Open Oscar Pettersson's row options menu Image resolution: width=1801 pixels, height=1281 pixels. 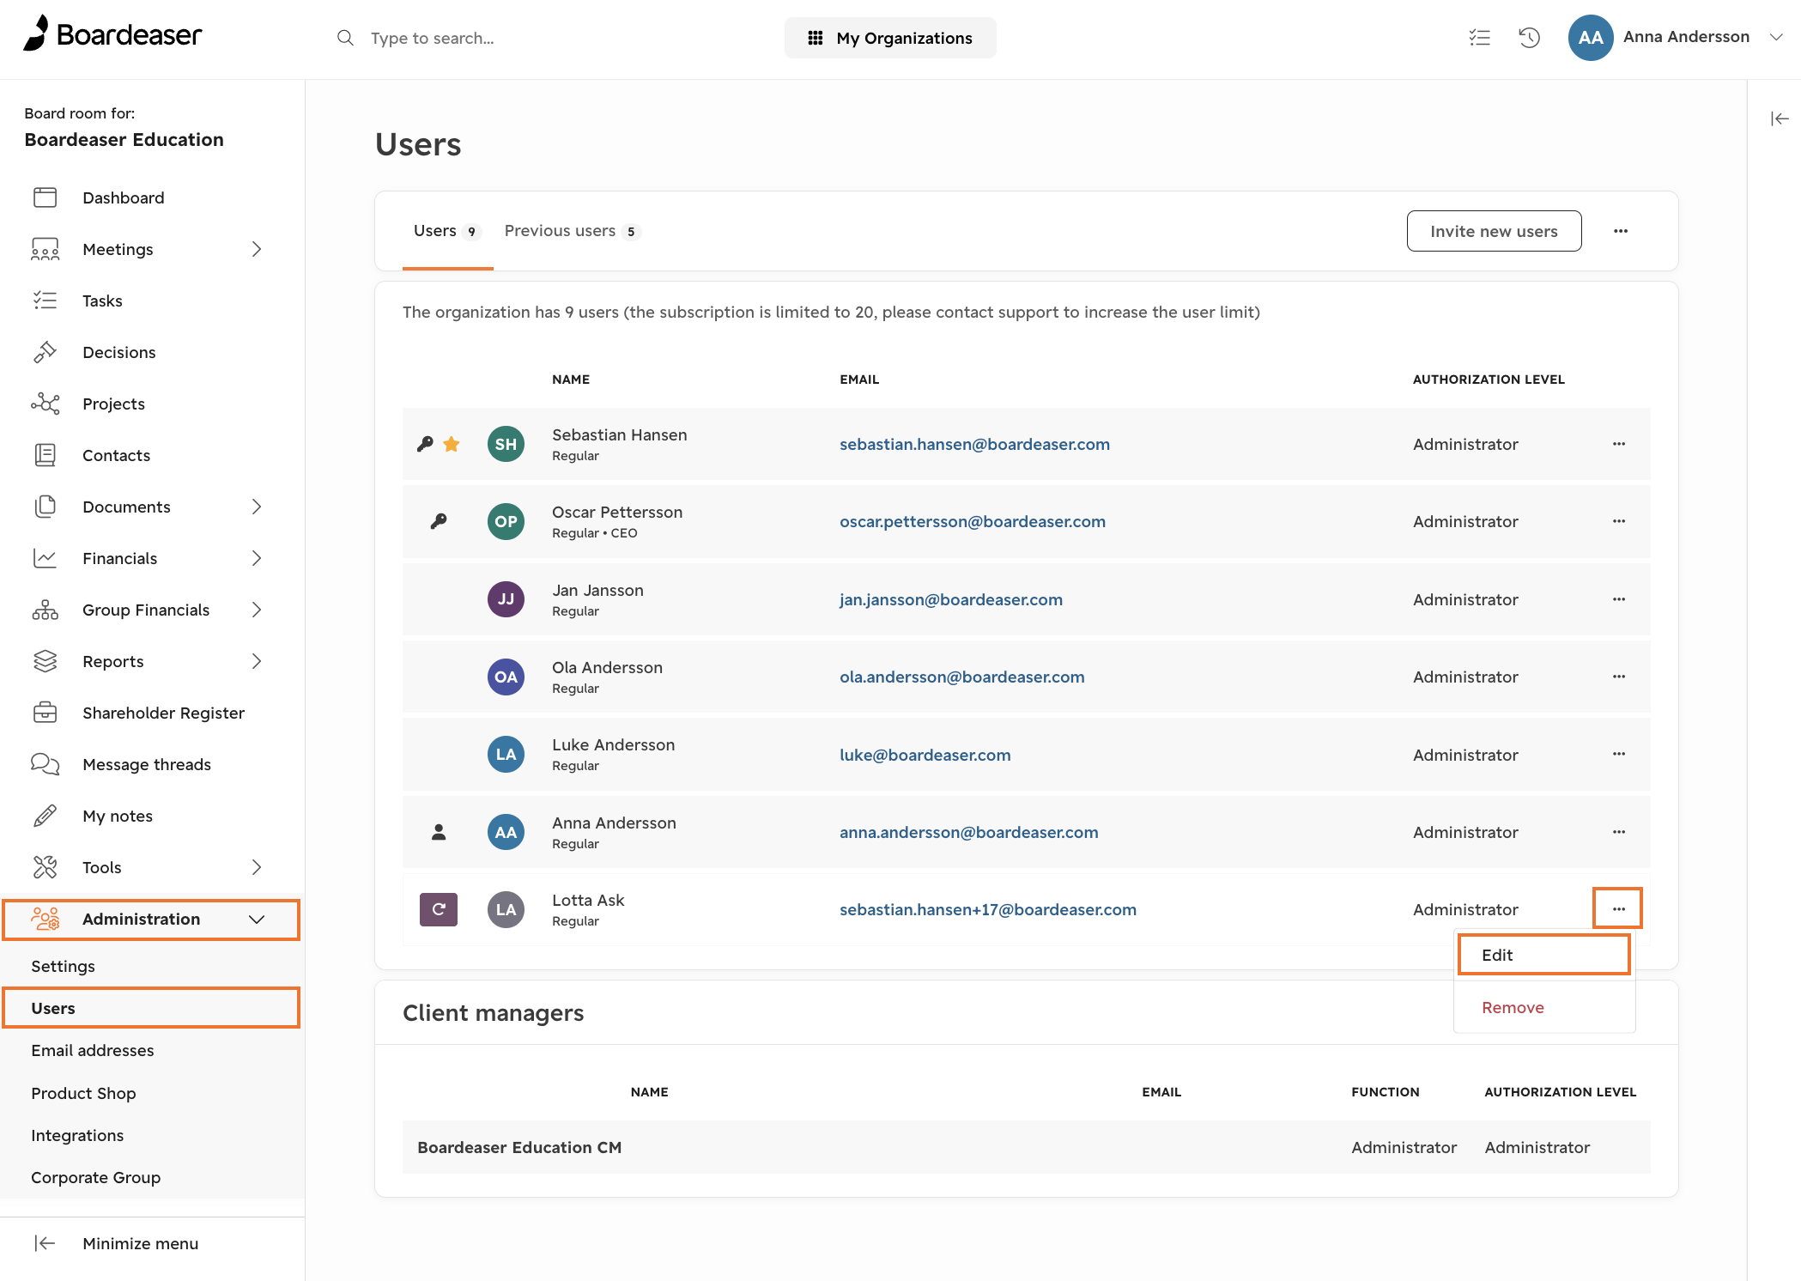coord(1619,521)
